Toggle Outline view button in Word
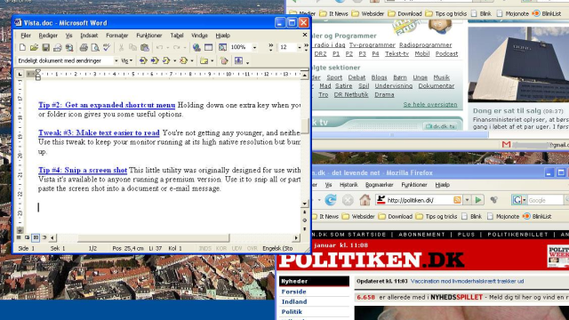569x320 pixels. coord(44,237)
